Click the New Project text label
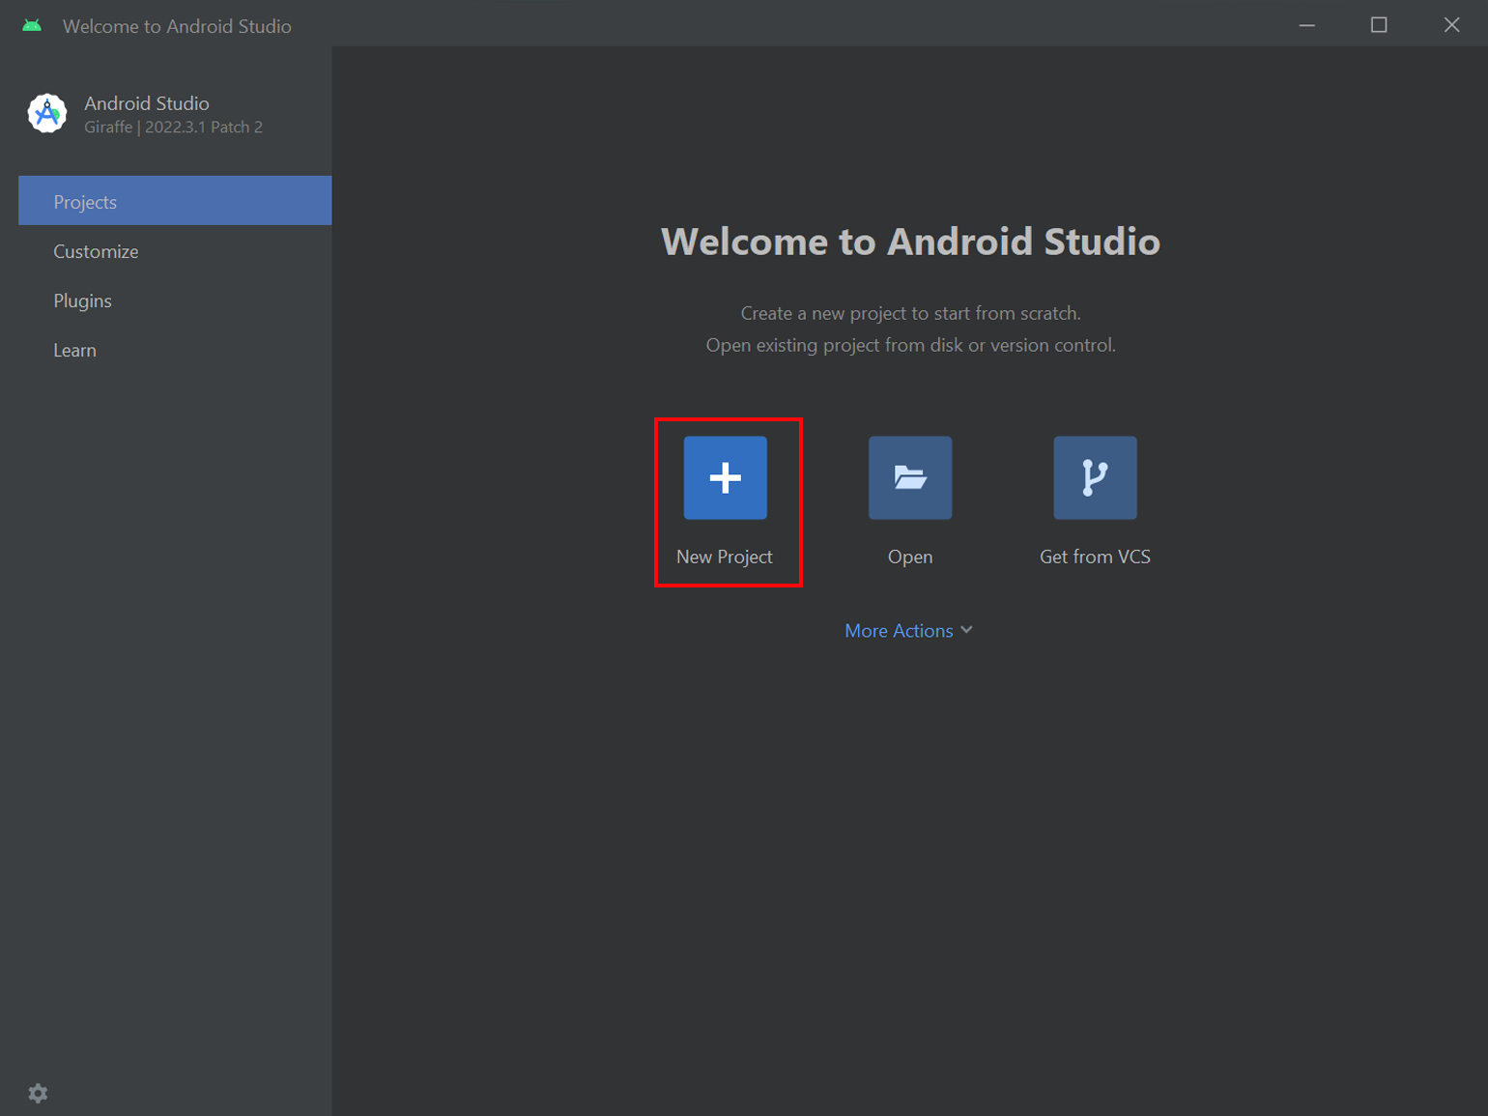The image size is (1488, 1116). (x=724, y=557)
